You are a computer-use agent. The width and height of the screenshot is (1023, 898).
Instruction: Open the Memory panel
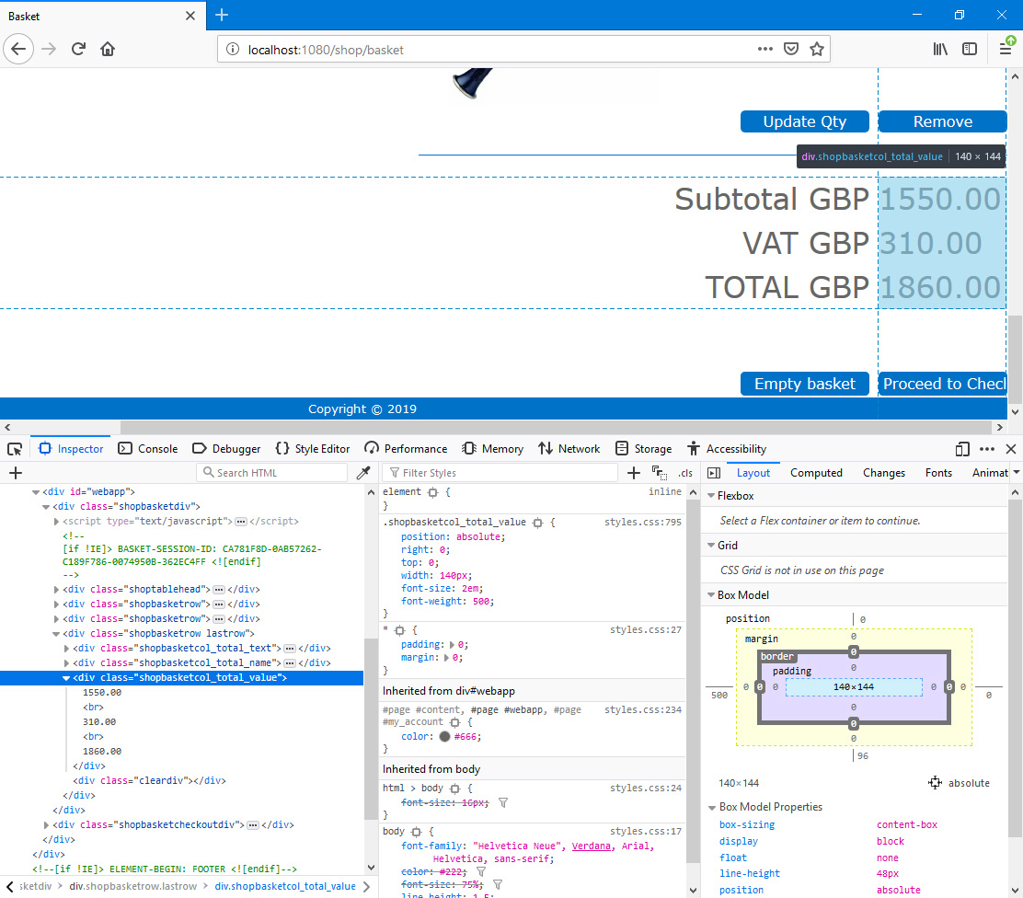[492, 449]
